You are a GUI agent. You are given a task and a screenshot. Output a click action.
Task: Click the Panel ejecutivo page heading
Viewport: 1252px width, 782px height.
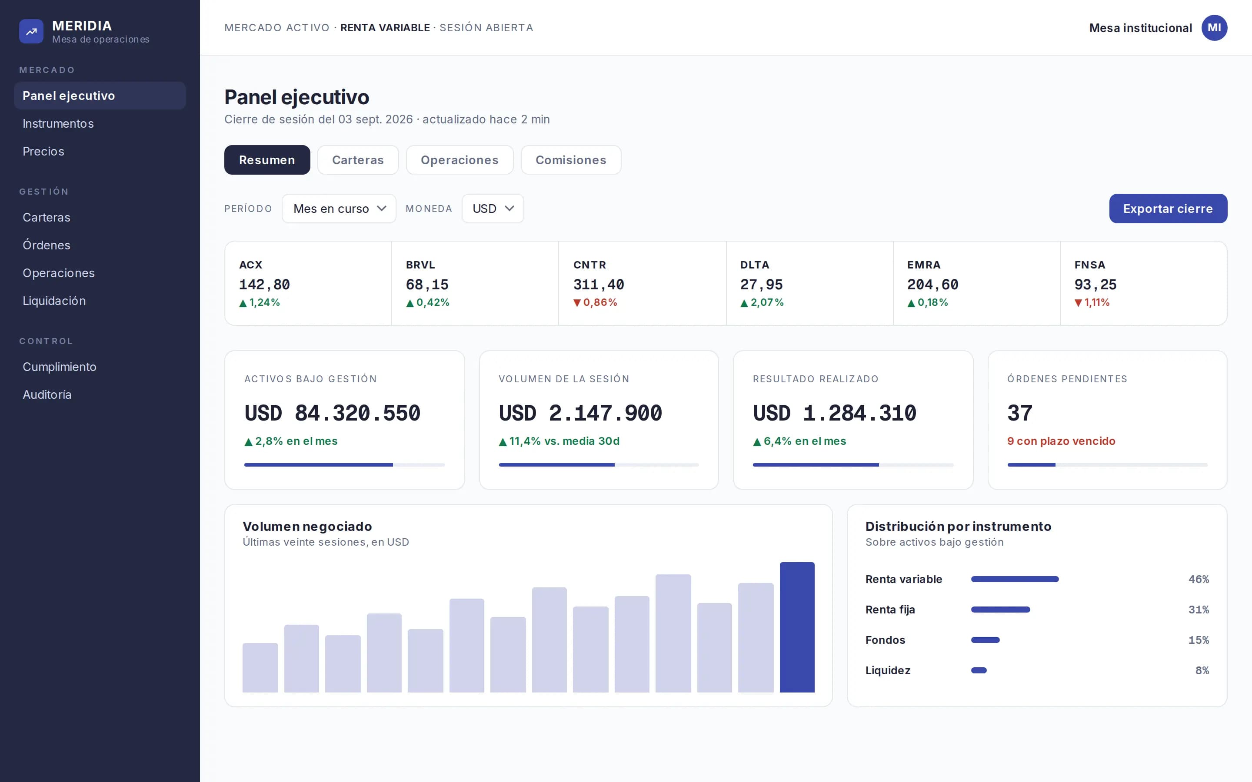pos(297,97)
